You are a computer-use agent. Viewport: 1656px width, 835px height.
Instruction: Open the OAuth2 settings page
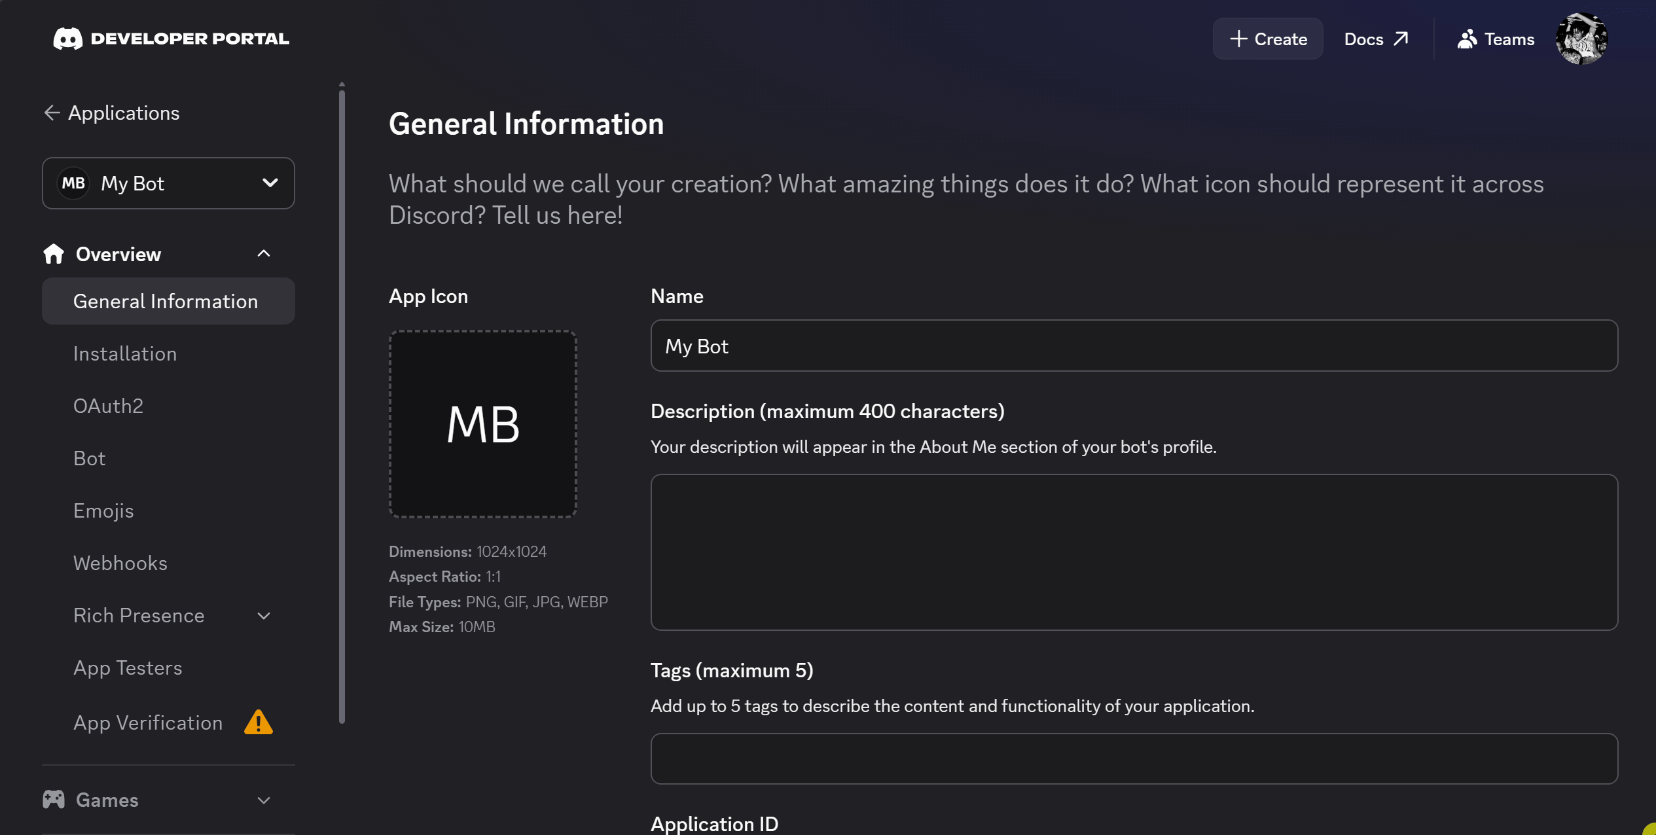coord(108,406)
